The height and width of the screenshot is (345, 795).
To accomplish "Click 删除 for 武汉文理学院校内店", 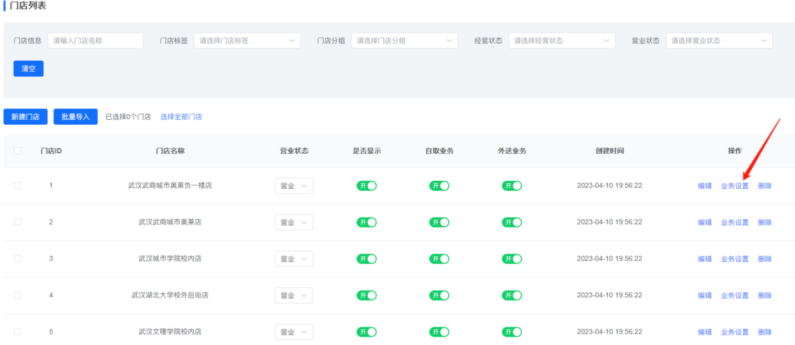I will click(765, 332).
